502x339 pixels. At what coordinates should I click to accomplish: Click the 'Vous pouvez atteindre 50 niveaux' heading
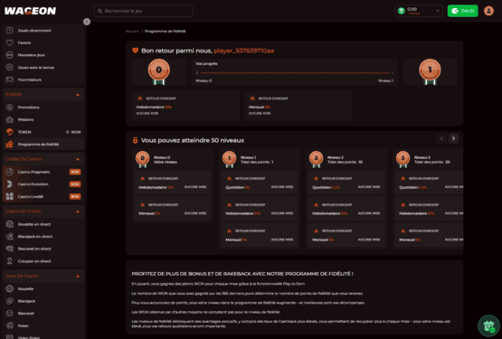[193, 140]
